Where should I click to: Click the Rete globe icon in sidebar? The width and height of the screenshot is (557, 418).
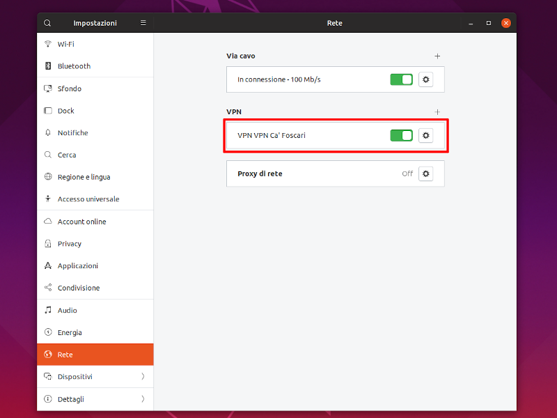[x=48, y=355]
